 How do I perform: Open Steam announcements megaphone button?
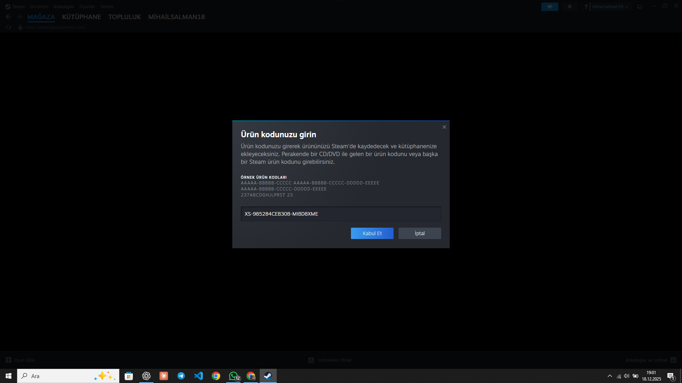[x=550, y=7]
